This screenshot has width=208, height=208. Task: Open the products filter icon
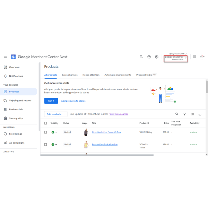click(x=184, y=114)
